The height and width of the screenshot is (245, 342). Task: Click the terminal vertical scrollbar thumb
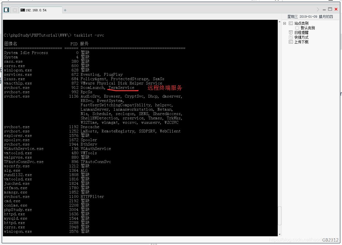280,216
